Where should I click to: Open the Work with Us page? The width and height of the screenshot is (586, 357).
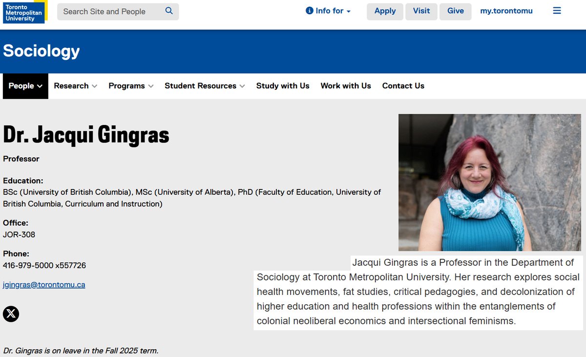click(x=346, y=86)
